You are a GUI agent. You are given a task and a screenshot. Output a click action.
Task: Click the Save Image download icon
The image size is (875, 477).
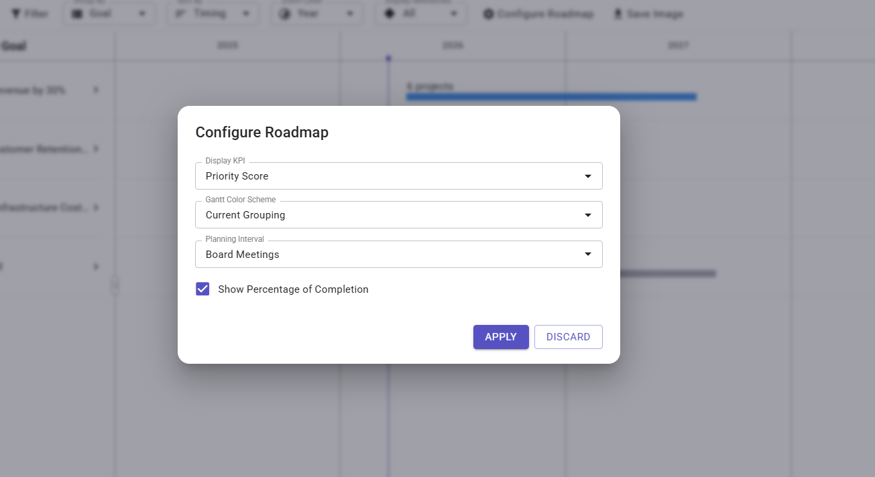(618, 13)
